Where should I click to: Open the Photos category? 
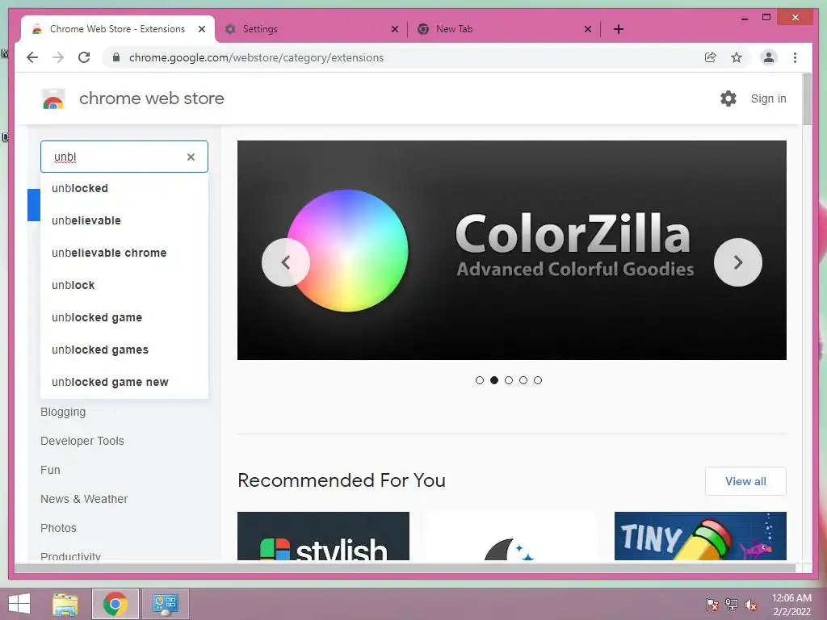pyautogui.click(x=58, y=528)
